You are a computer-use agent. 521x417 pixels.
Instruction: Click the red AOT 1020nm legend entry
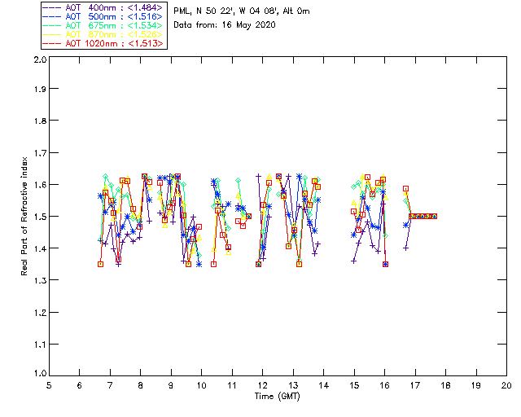point(104,43)
